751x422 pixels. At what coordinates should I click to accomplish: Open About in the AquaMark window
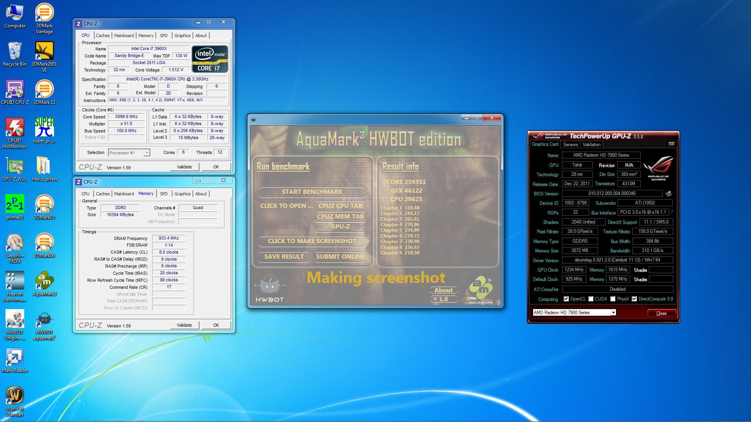(x=444, y=290)
